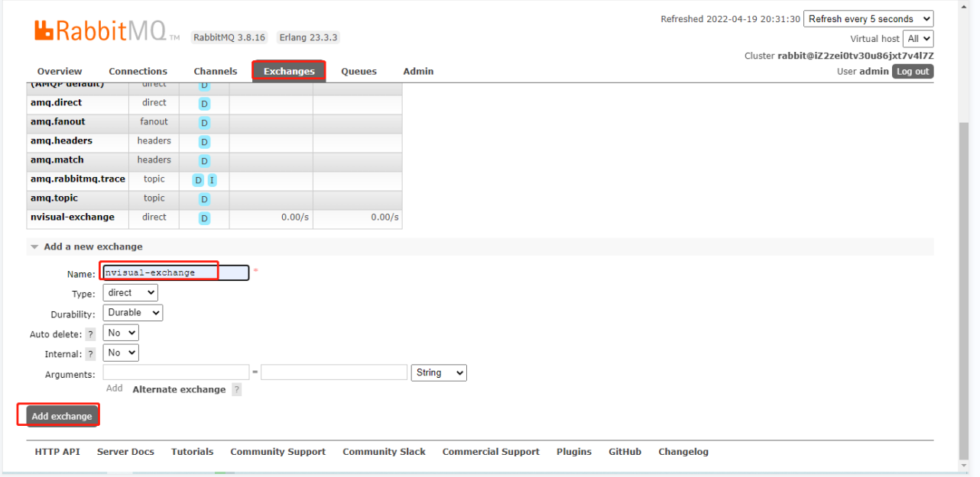This screenshot has height=477, width=980.
Task: Open the Community Slack link
Action: (x=384, y=452)
